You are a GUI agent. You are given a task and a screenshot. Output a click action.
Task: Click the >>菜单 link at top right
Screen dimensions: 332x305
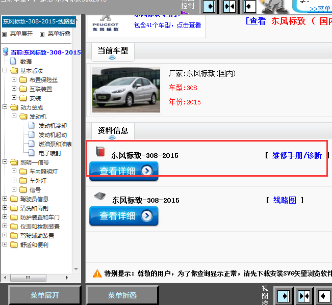pos(320,9)
